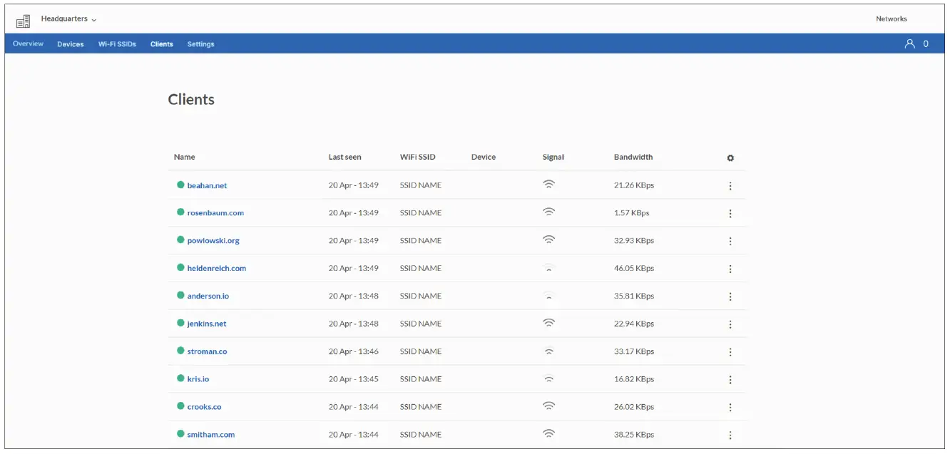Open the powlowski.org client link
This screenshot has width=950, height=454.
click(x=213, y=241)
